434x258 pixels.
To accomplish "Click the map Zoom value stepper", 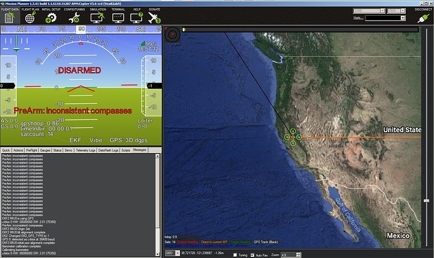I will (298, 254).
